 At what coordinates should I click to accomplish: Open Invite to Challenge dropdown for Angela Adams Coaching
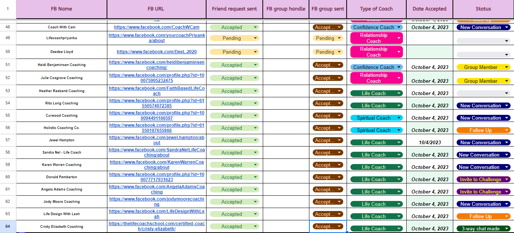[x=483, y=192]
